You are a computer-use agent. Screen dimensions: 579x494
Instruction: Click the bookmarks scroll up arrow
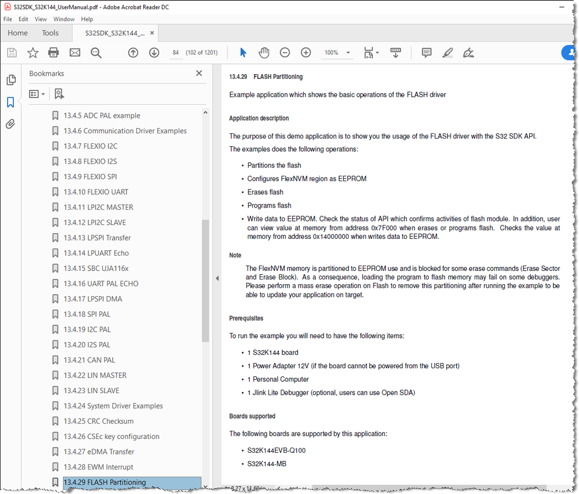(205, 112)
